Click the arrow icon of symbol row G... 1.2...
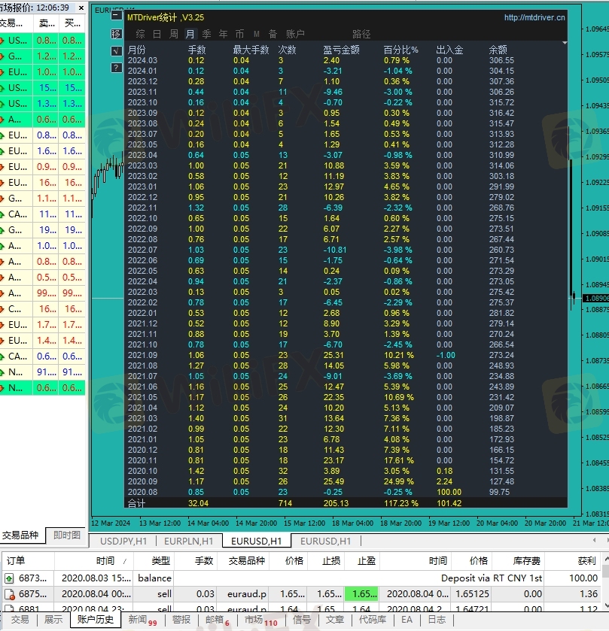Viewport: 609px width, 631px height. pyautogui.click(x=2, y=56)
